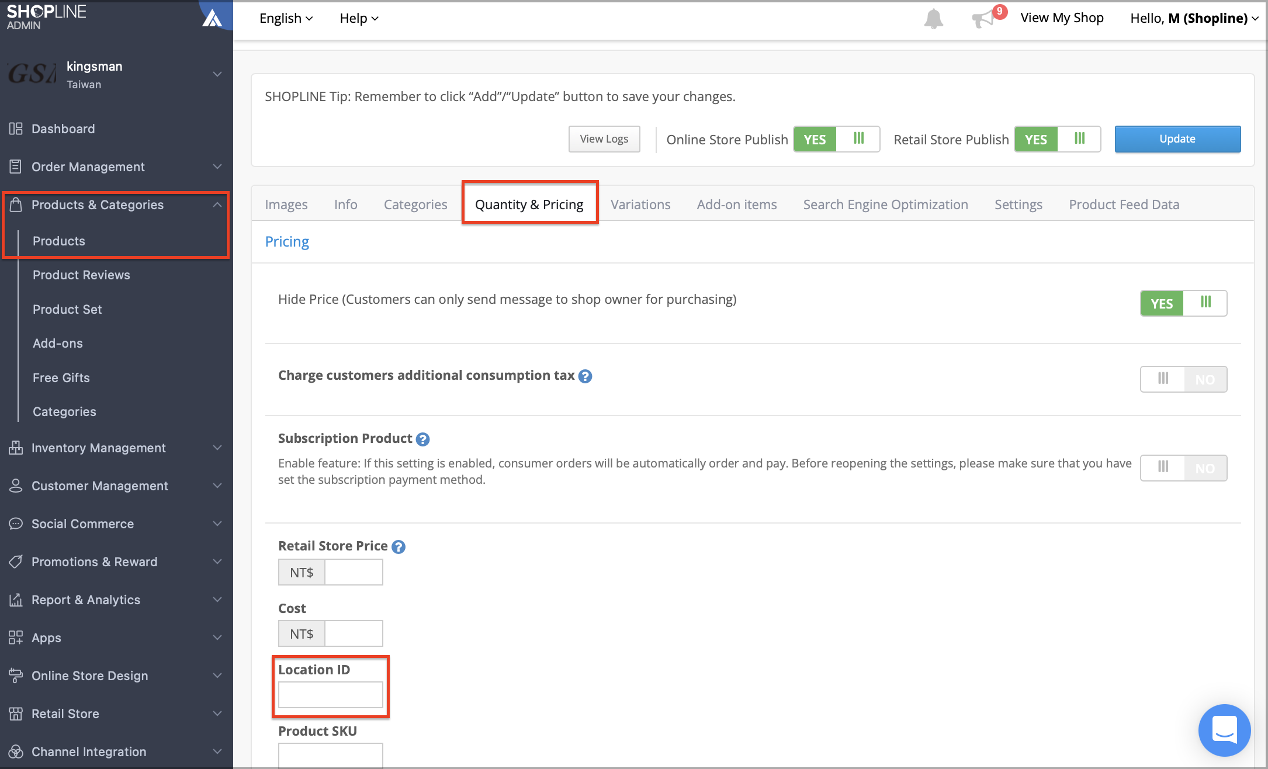Click the Social Commerce chat bubble icon
The width and height of the screenshot is (1268, 769).
click(16, 524)
